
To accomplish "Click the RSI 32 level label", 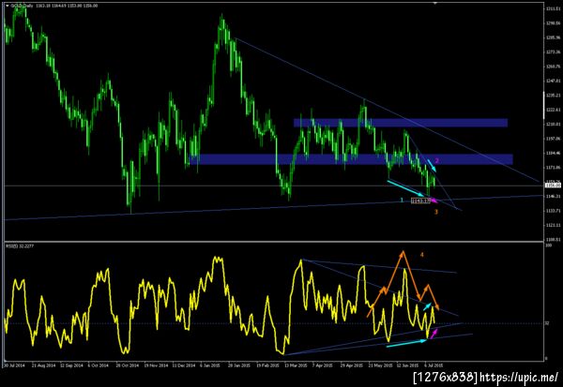I will 548,323.
